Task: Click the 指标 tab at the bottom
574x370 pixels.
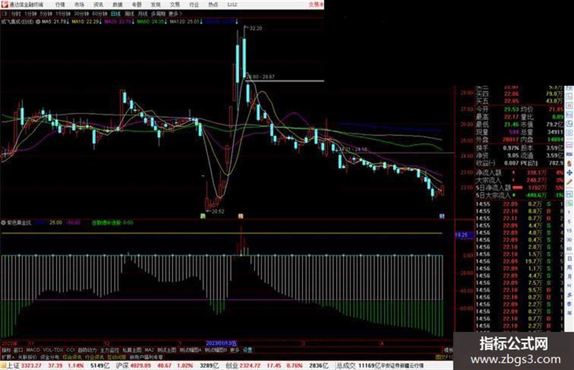Action: pyautogui.click(x=6, y=350)
